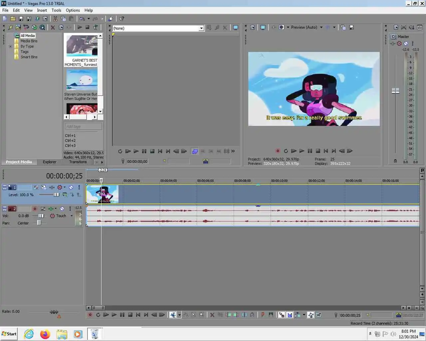
Task: Open the Preview (Auto) quality dropdown
Action: pos(321,27)
